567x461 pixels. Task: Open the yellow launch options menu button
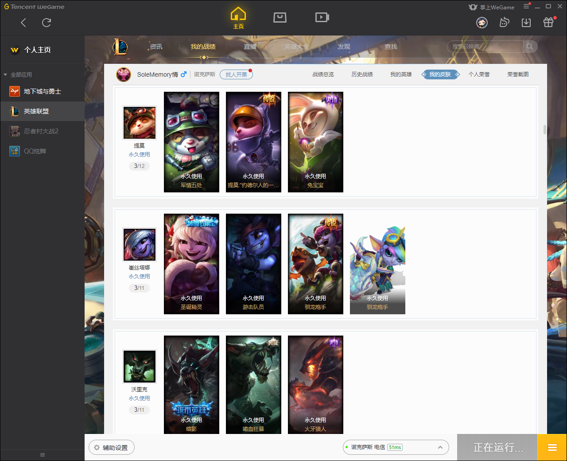pos(552,447)
